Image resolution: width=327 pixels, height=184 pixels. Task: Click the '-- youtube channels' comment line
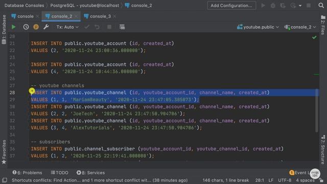(x=58, y=85)
